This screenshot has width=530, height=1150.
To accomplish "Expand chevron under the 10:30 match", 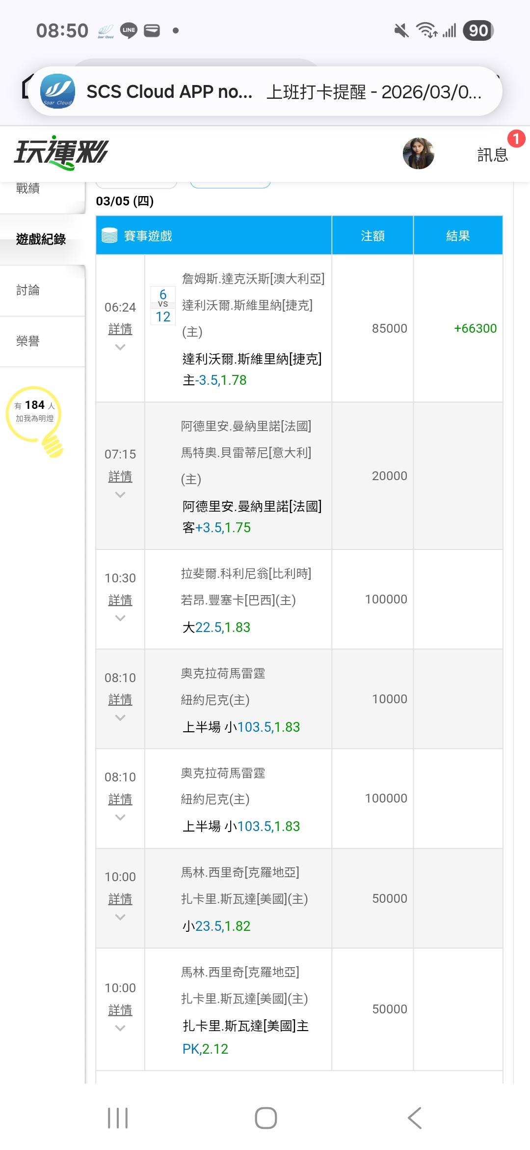I will pos(120,618).
